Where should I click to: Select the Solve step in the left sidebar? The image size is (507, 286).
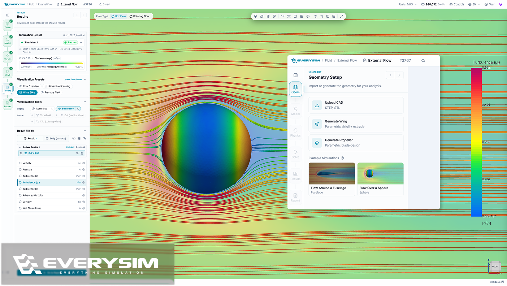(x=8, y=73)
